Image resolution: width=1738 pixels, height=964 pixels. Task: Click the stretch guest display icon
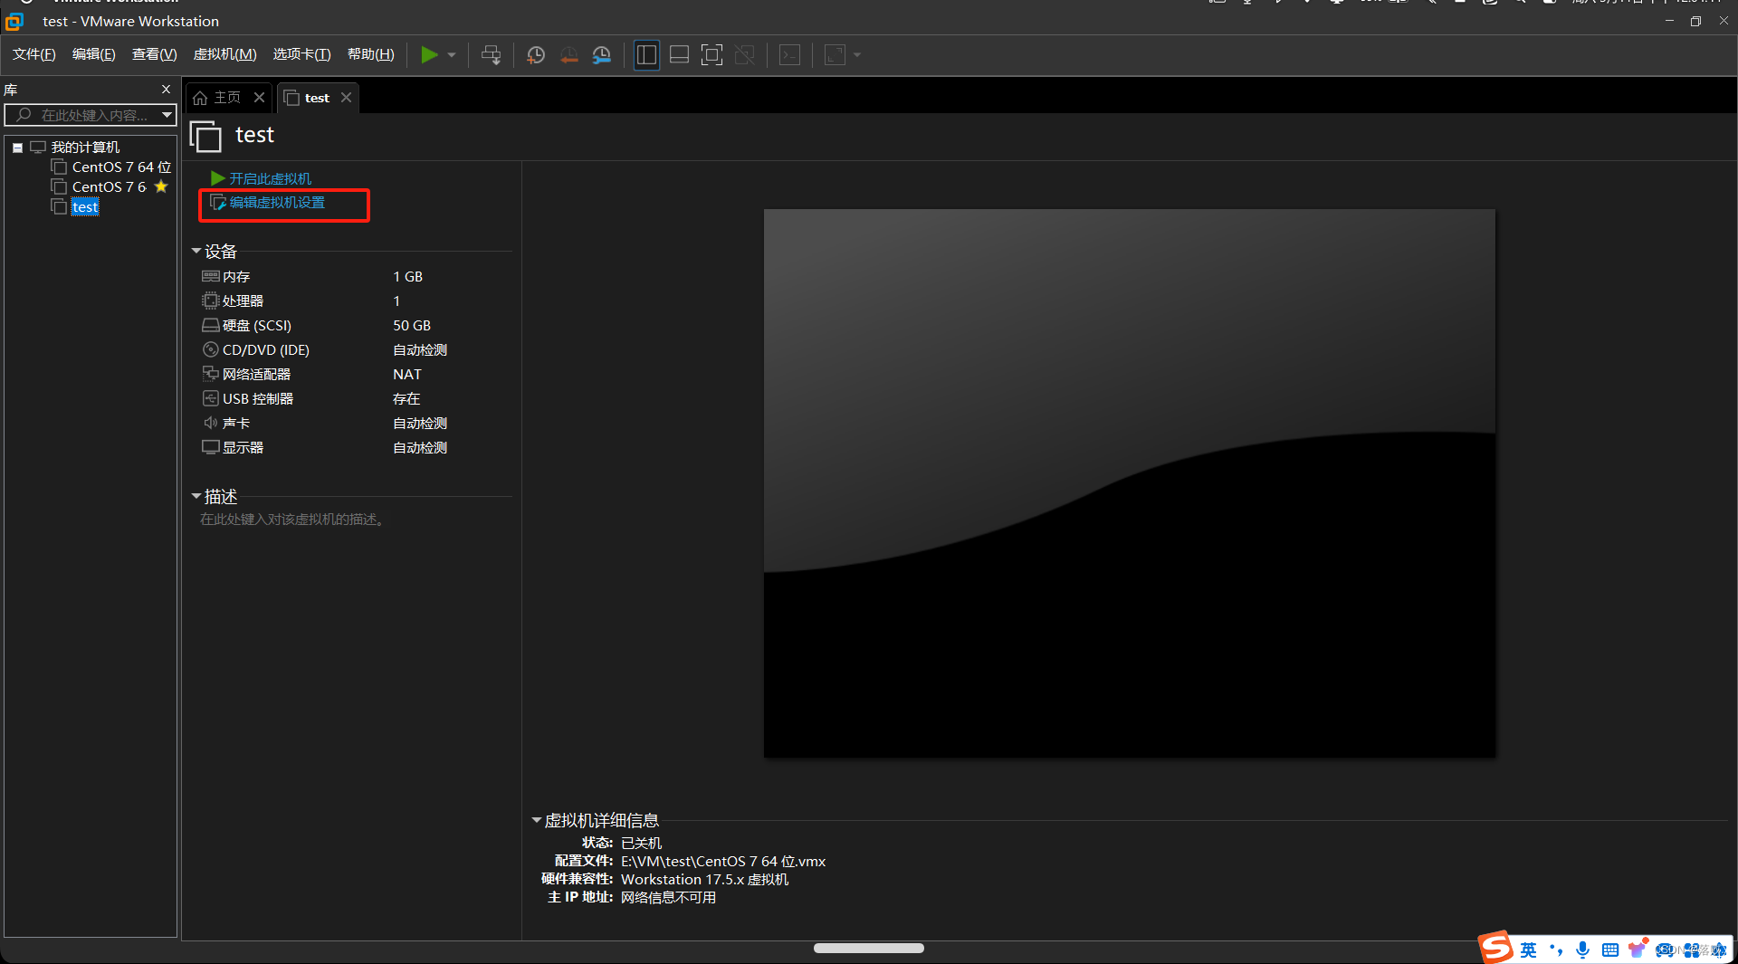tap(835, 55)
